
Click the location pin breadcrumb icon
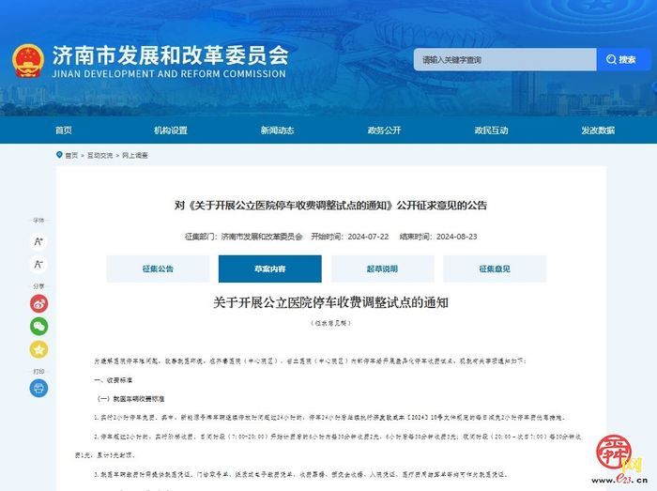tap(59, 155)
